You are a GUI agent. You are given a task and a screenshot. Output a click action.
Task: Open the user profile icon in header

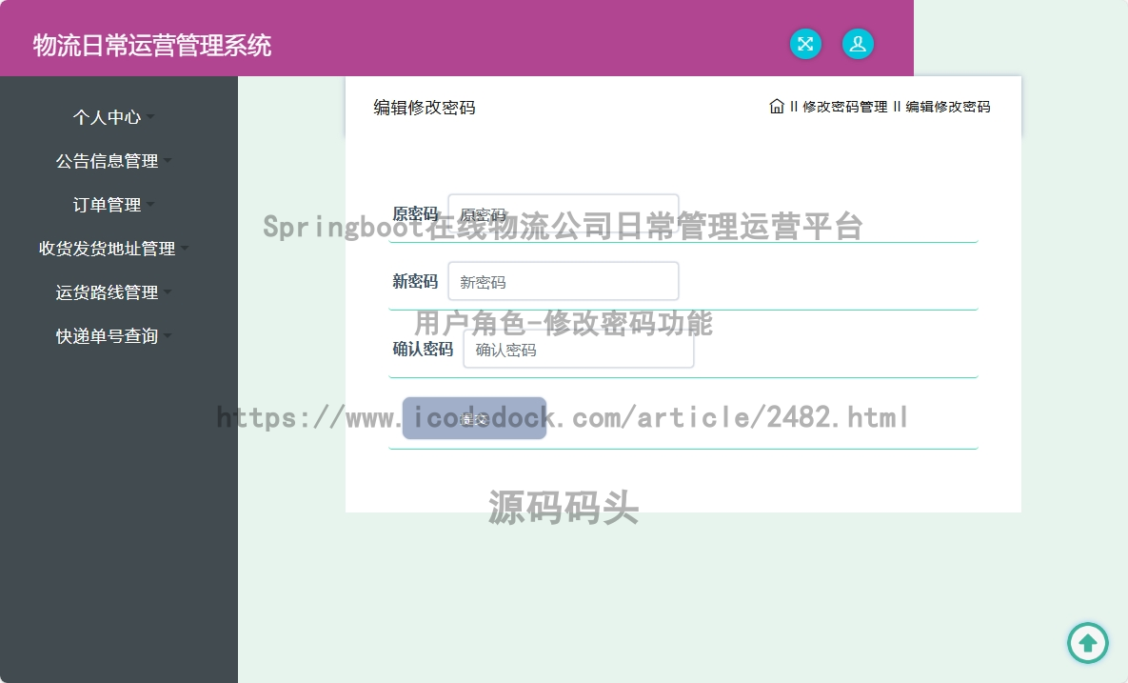[858, 44]
